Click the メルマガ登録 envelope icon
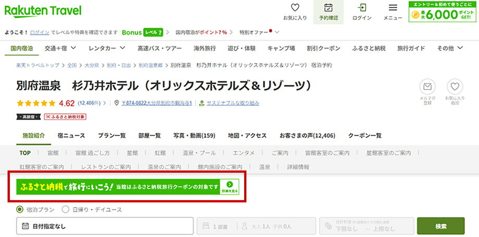The height and width of the screenshot is (237, 479). [427, 86]
